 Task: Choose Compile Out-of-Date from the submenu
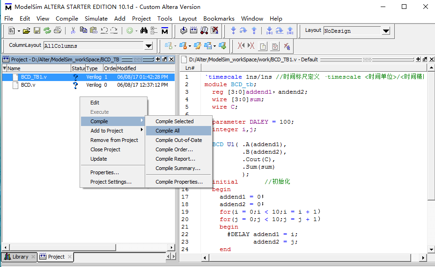[x=178, y=140]
